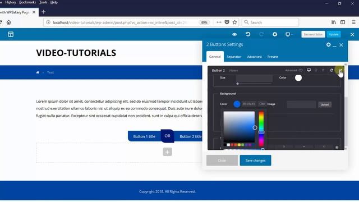Clear the background color

(262, 104)
